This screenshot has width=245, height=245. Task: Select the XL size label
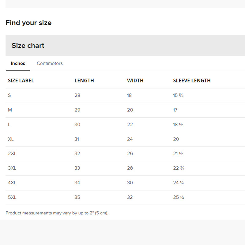point(11,139)
